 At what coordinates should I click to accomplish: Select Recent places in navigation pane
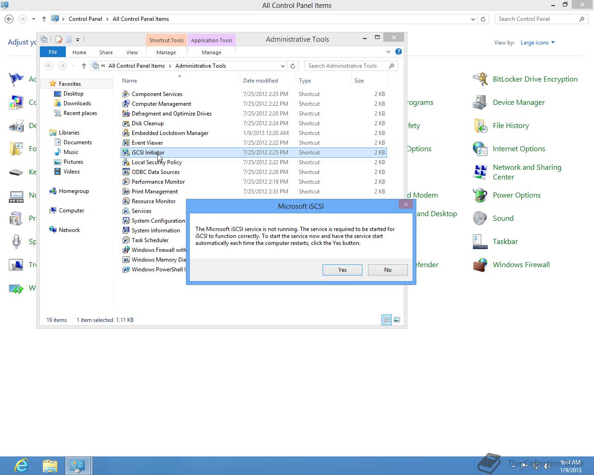tap(80, 113)
